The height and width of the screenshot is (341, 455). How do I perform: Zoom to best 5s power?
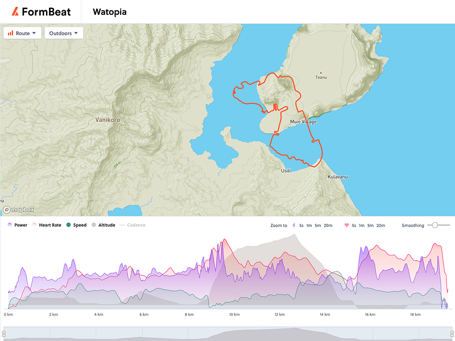click(301, 225)
